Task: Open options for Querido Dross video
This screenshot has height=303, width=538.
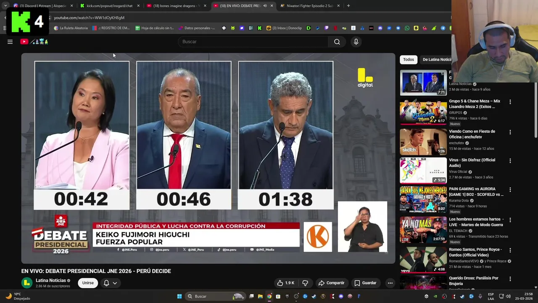Action: coord(510,279)
